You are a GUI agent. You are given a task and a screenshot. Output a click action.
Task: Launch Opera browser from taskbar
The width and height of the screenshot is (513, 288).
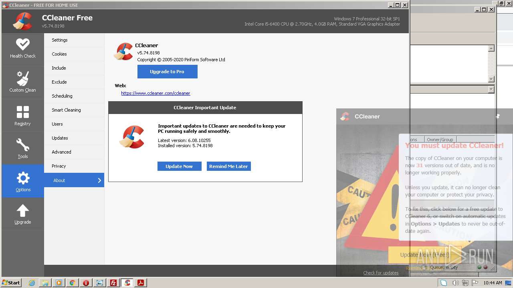[x=86, y=283]
